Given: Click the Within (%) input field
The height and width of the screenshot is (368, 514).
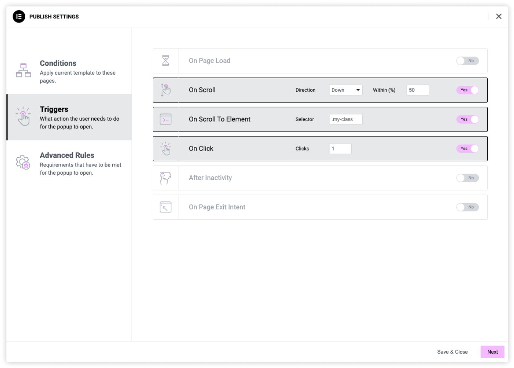Looking at the screenshot, I should [417, 90].
